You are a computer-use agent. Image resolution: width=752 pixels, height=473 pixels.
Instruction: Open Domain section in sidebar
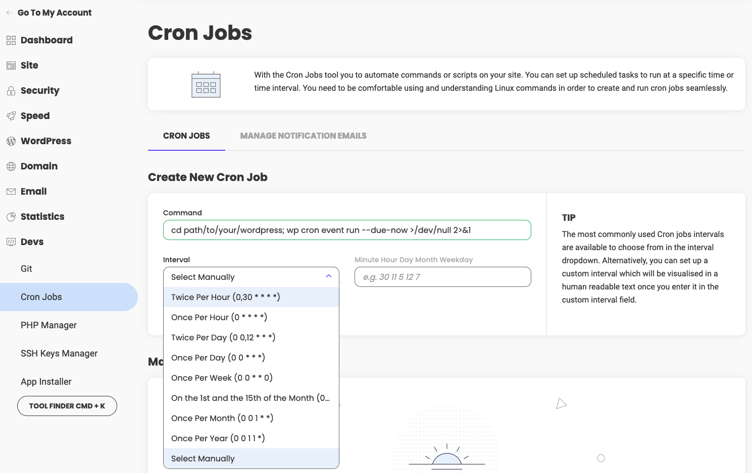coord(39,166)
